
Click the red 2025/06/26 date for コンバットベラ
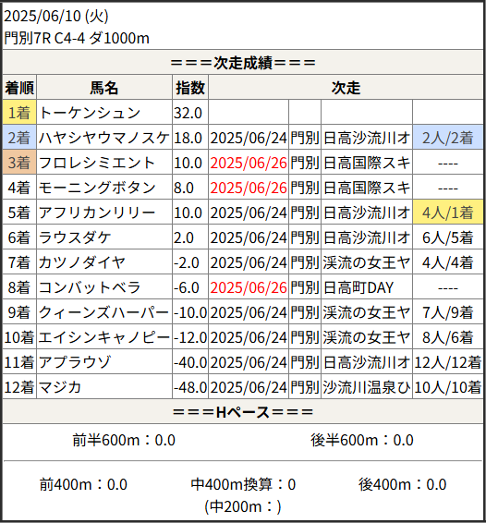pos(249,287)
